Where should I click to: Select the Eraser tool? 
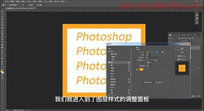click(x=2, y=39)
